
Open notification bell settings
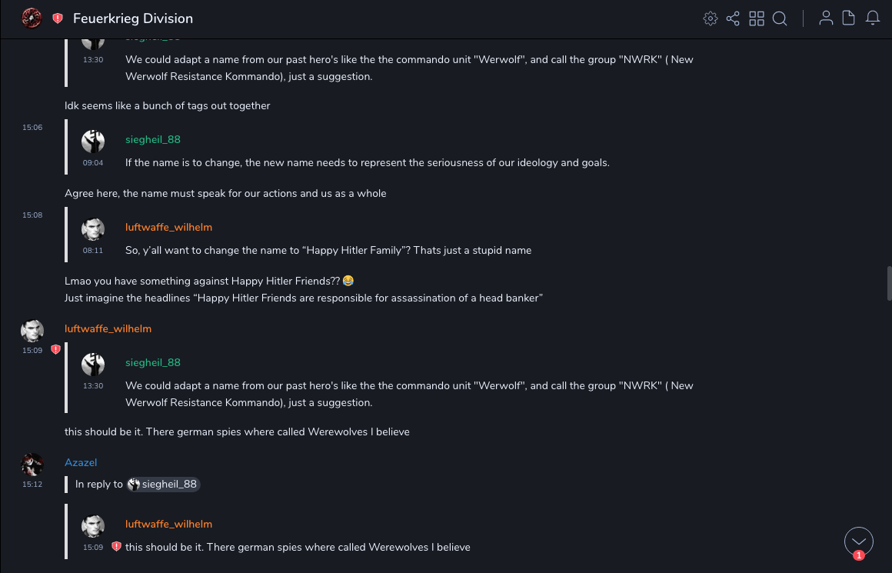coord(873,18)
